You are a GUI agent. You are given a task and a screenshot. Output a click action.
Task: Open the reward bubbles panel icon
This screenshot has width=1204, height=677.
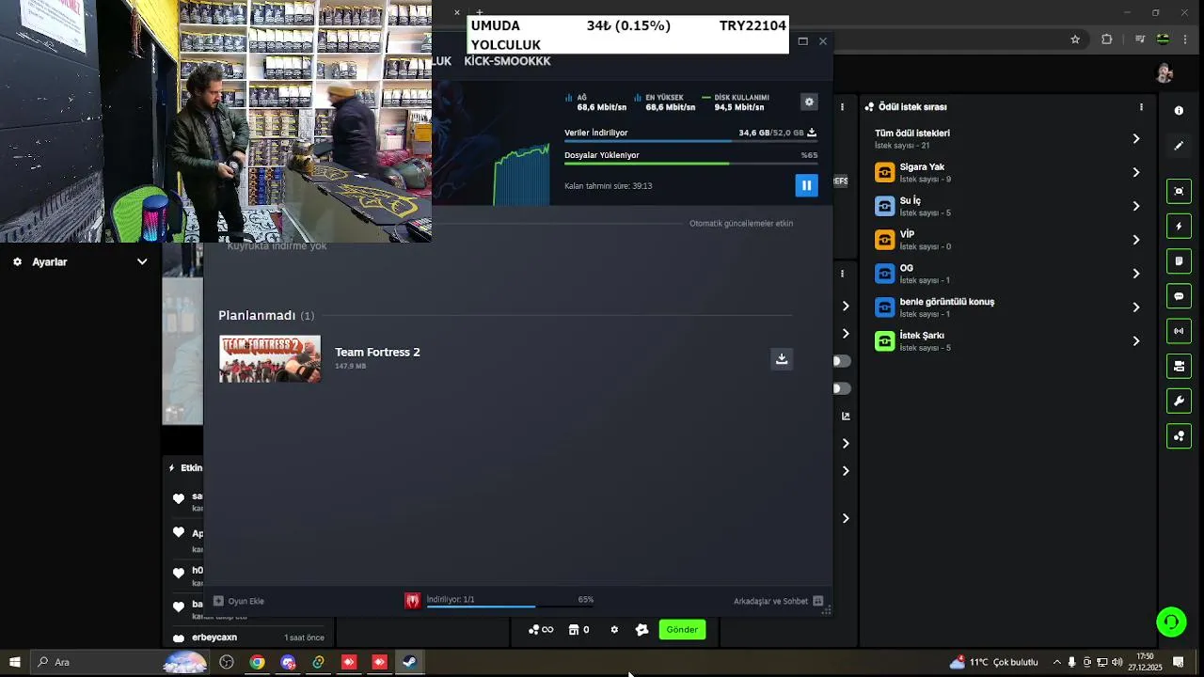coord(1179,436)
